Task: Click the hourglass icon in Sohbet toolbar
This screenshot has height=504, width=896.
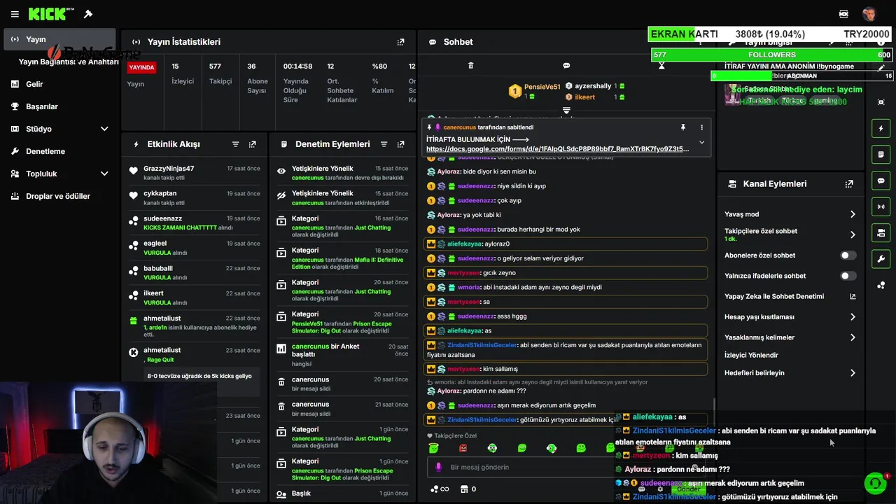Action: pos(661,66)
